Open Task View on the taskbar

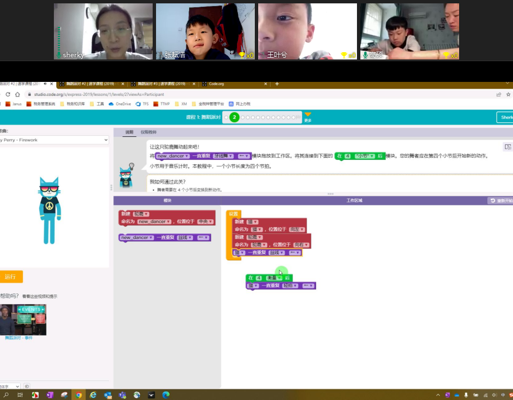[20, 395]
